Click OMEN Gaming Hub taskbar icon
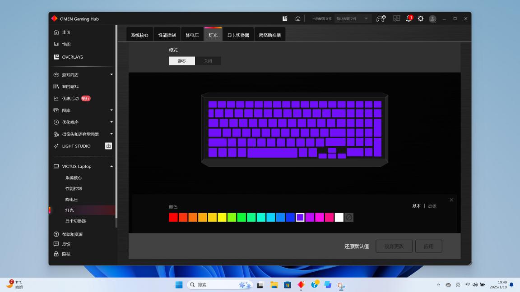Image resolution: width=520 pixels, height=292 pixels. (301, 285)
